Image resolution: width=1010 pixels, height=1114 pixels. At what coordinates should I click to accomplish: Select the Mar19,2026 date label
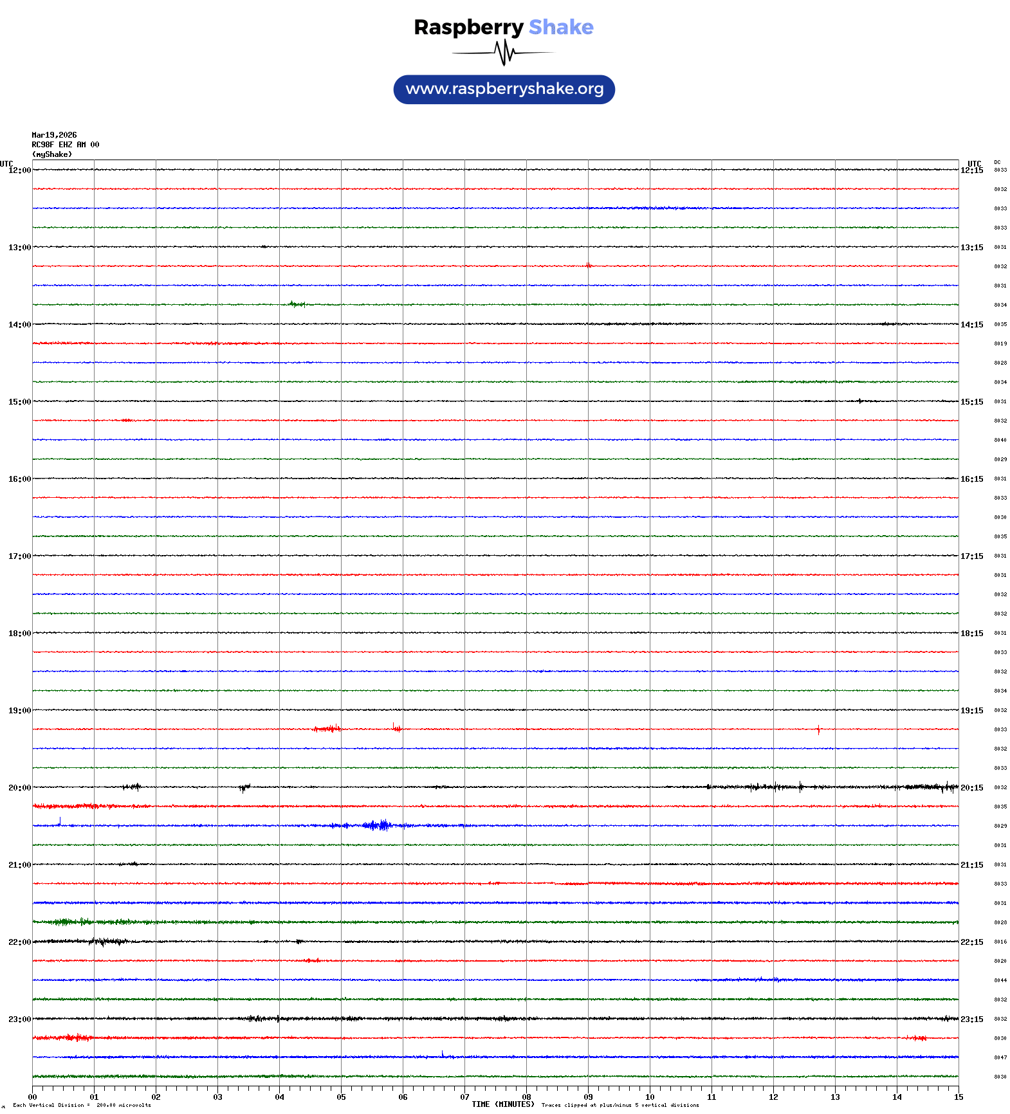(54, 135)
